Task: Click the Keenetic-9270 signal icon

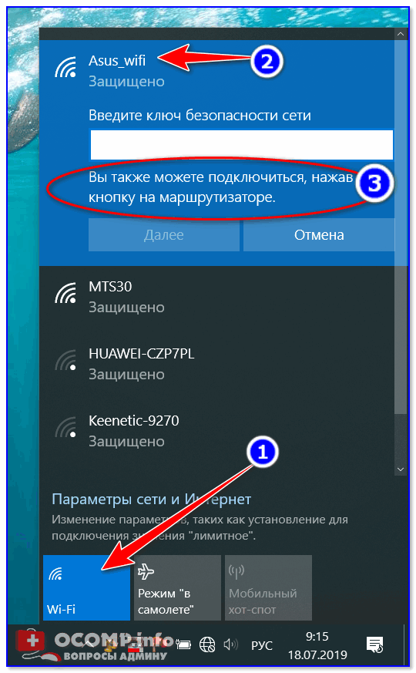Action: [65, 428]
